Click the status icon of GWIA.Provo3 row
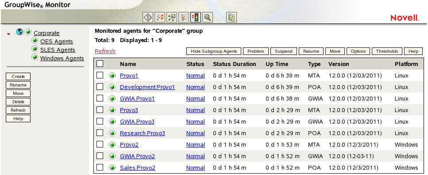Image resolution: width=428 pixels, height=175 pixels. [x=112, y=121]
